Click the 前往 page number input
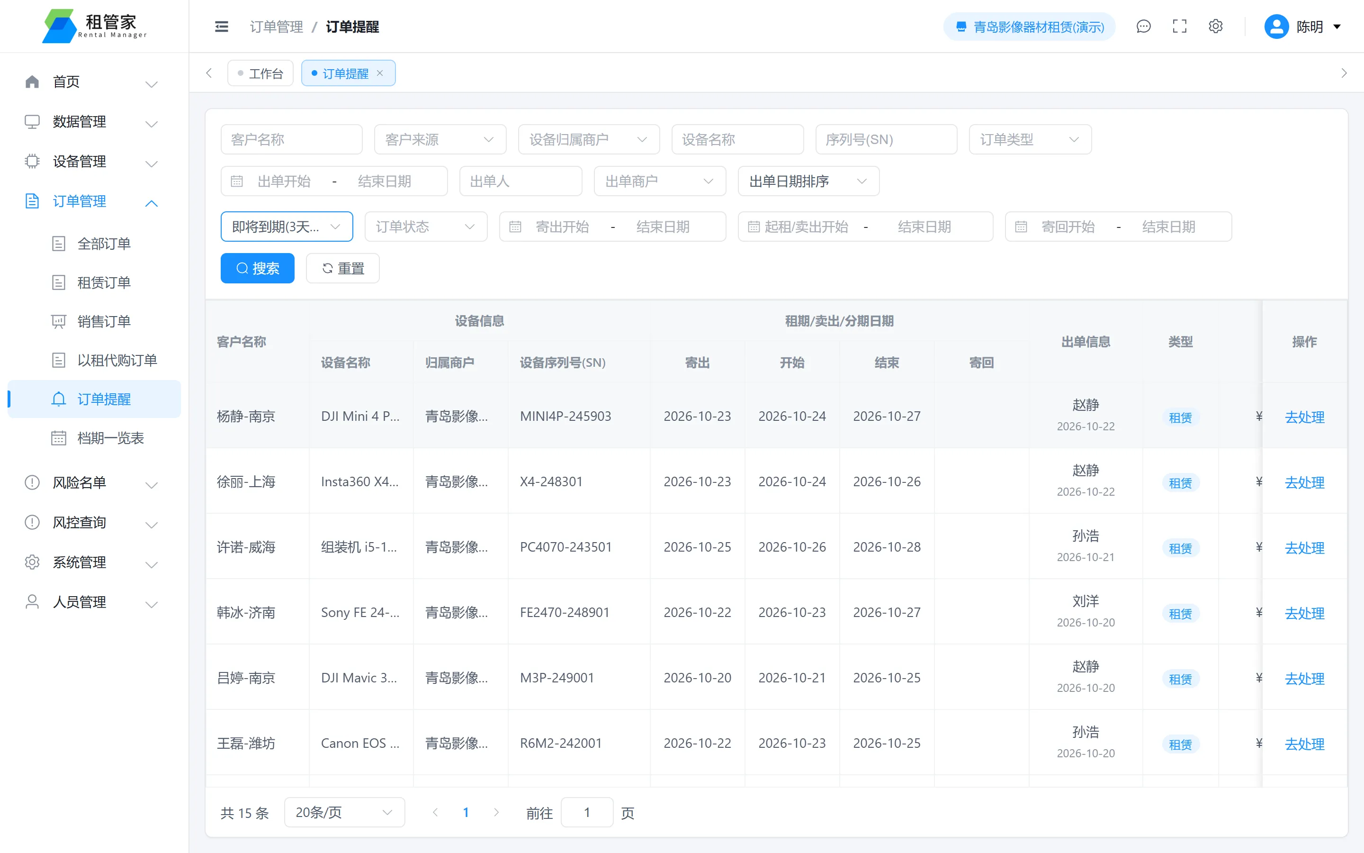The image size is (1364, 853). click(x=587, y=813)
